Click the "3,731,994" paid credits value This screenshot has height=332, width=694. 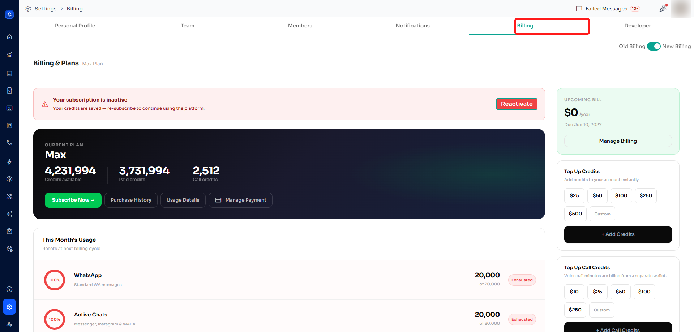pyautogui.click(x=144, y=171)
